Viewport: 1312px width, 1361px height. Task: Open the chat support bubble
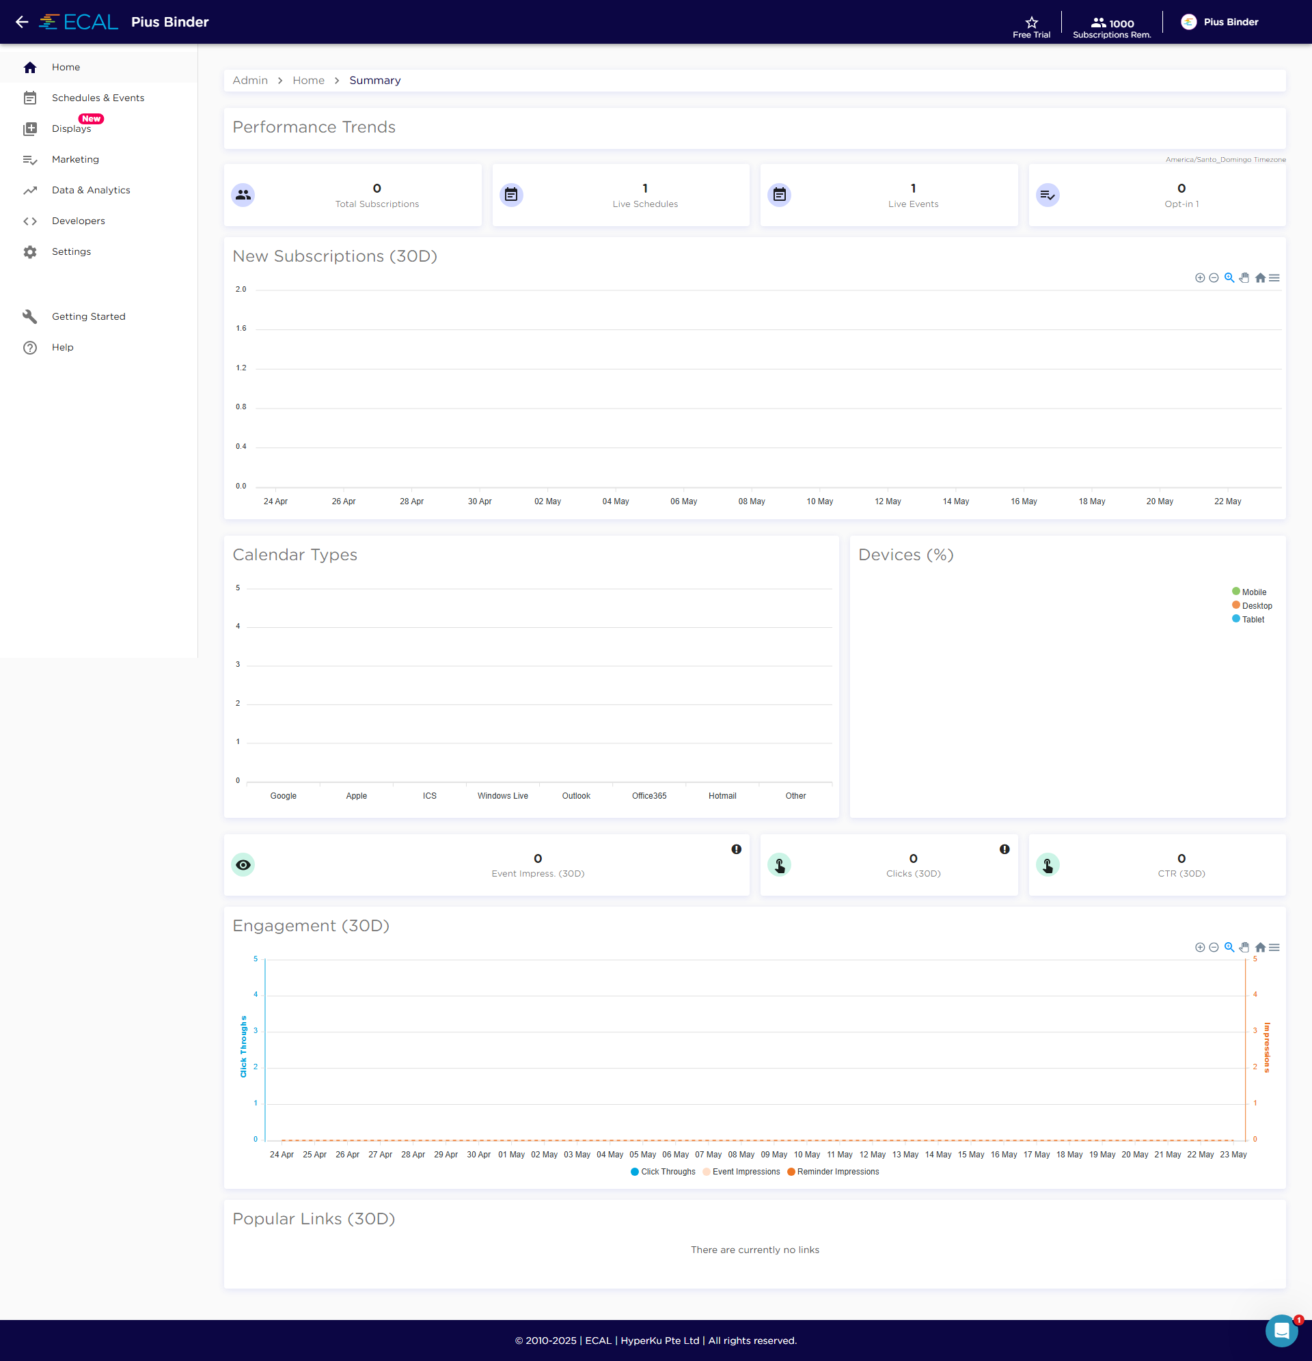[1281, 1330]
